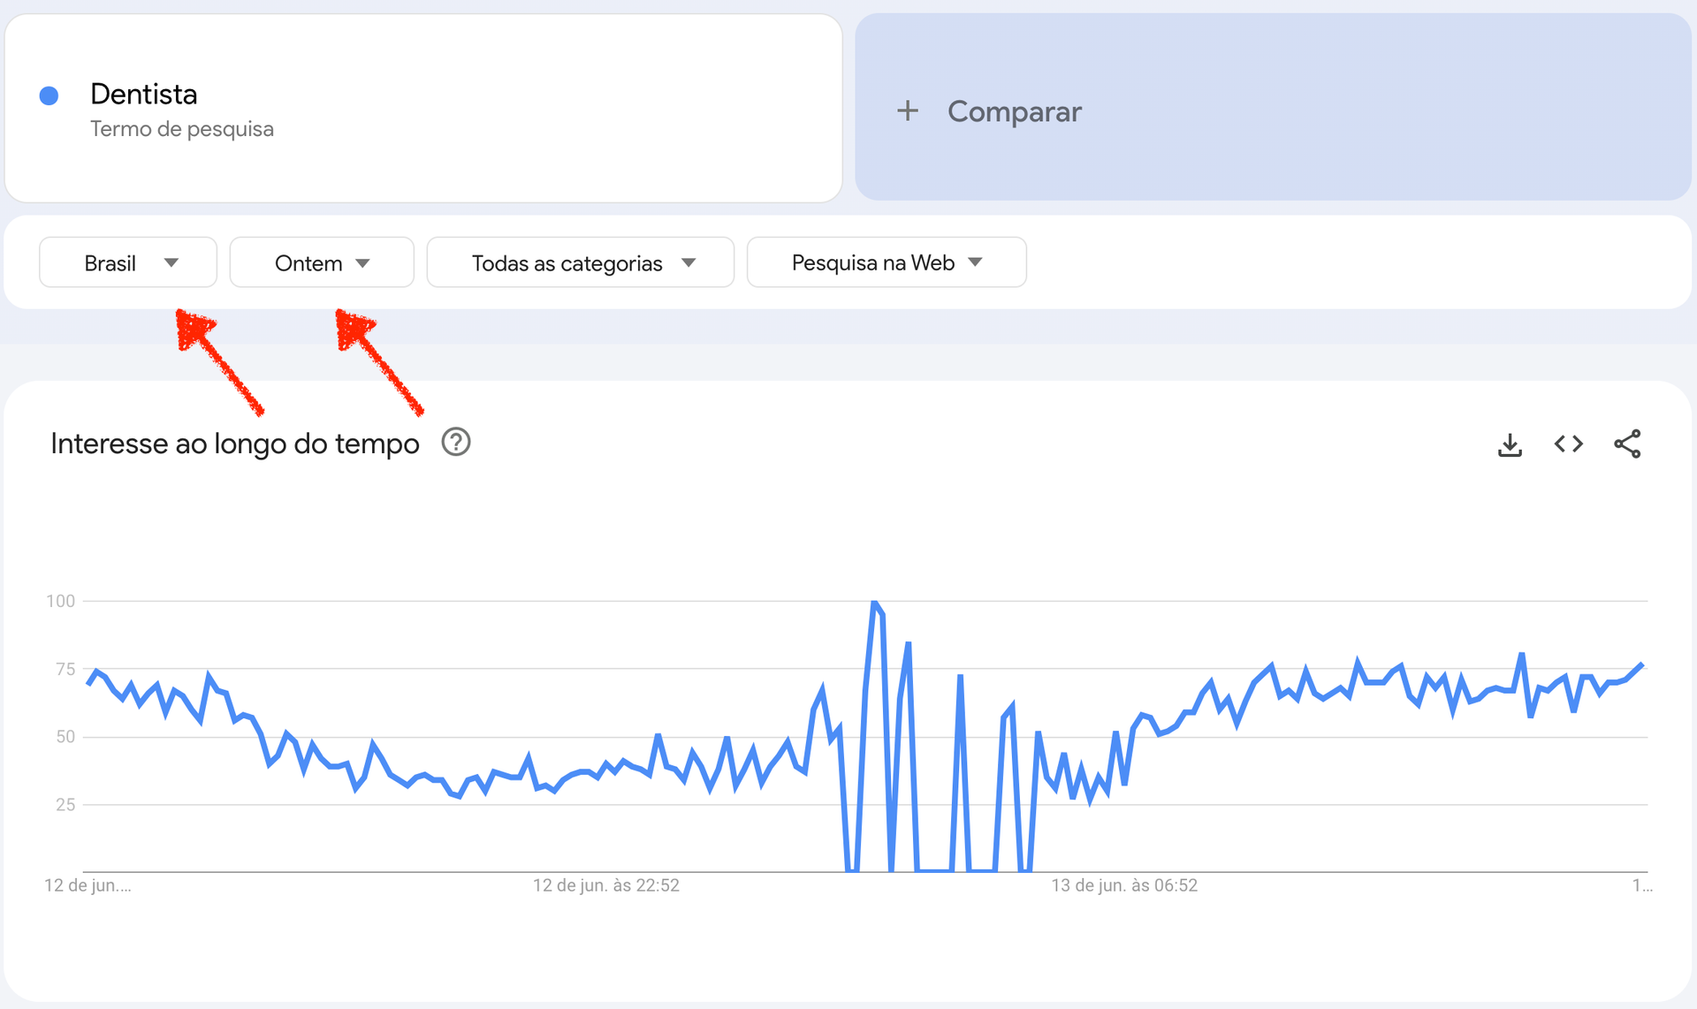The width and height of the screenshot is (1697, 1009).
Task: Click the download icon to export chart data
Action: point(1511,444)
